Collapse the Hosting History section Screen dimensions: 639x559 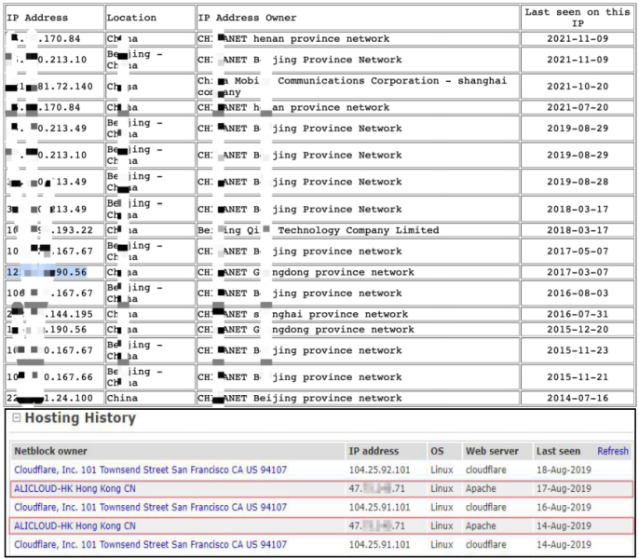[17, 417]
